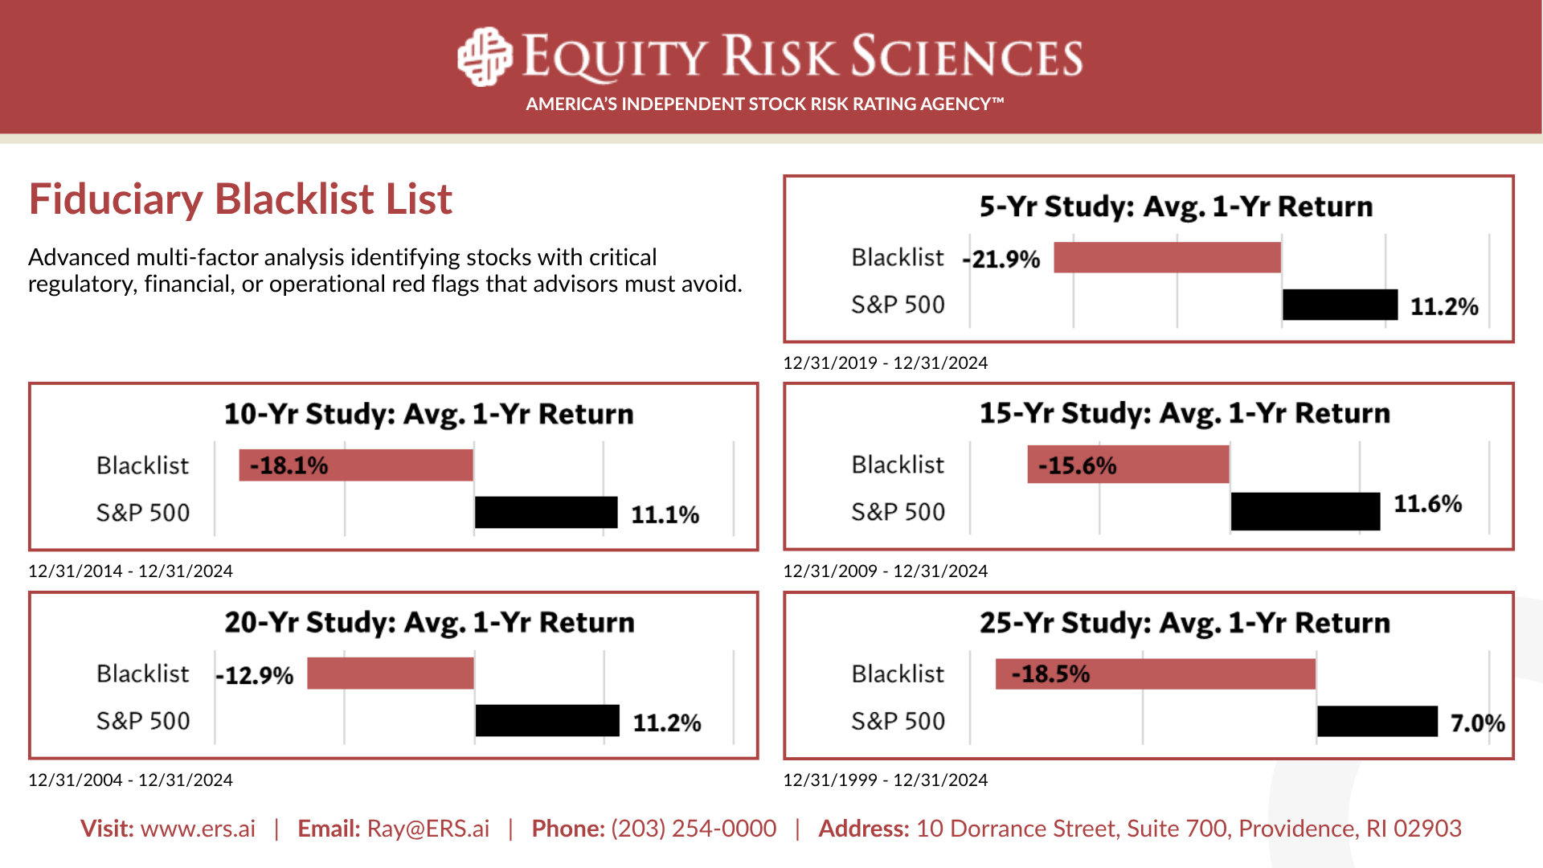Click the Ray@ERS.ai email address

pyautogui.click(x=428, y=829)
